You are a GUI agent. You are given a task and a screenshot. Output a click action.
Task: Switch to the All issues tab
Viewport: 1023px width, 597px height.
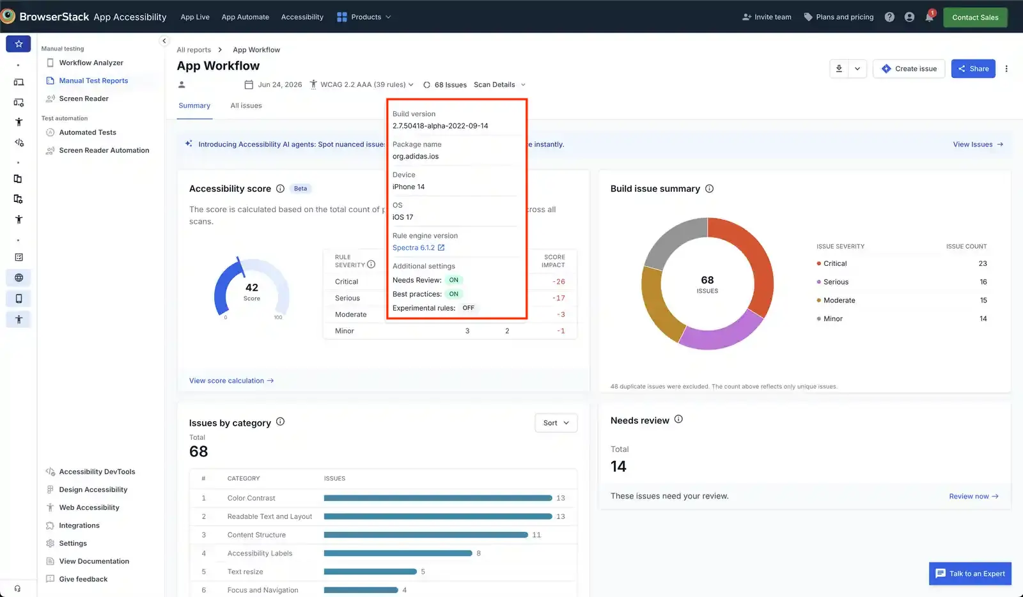(246, 105)
